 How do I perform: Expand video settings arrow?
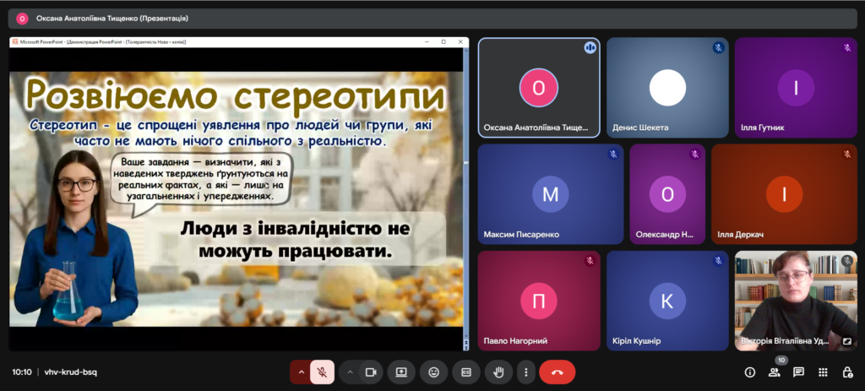coord(349,372)
